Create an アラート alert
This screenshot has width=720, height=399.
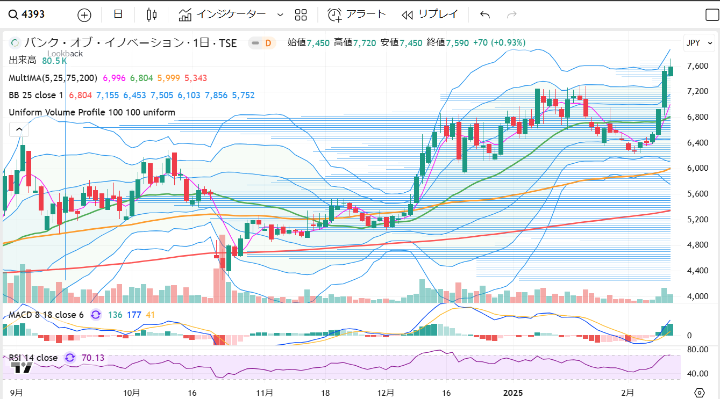(x=357, y=14)
